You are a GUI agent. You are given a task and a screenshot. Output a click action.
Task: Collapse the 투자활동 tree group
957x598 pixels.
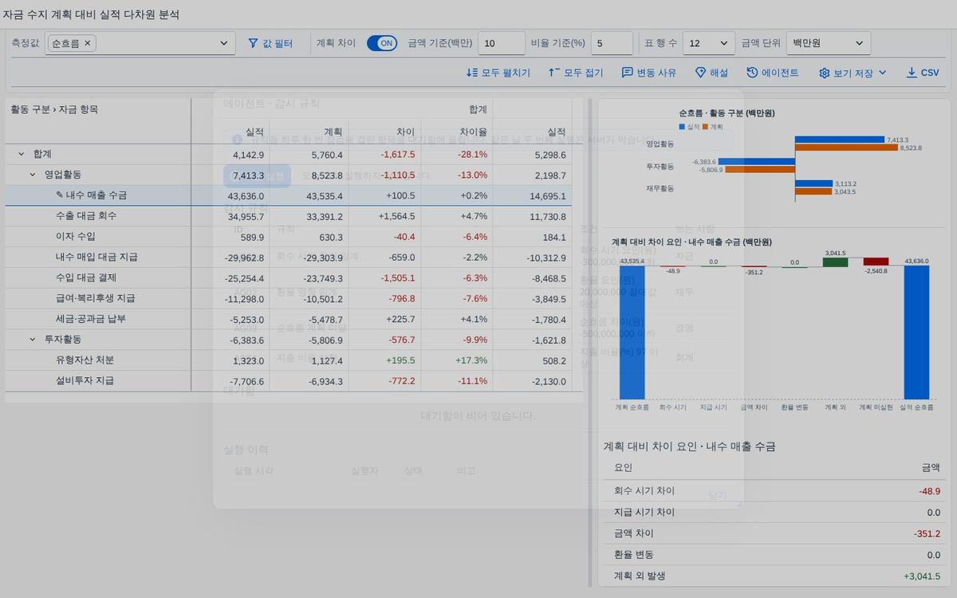point(33,339)
